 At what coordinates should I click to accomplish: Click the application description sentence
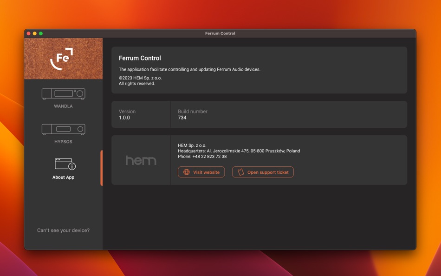point(189,70)
